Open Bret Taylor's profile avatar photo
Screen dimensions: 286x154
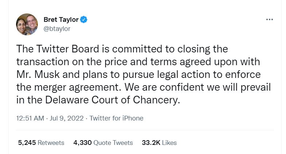(x=27, y=24)
